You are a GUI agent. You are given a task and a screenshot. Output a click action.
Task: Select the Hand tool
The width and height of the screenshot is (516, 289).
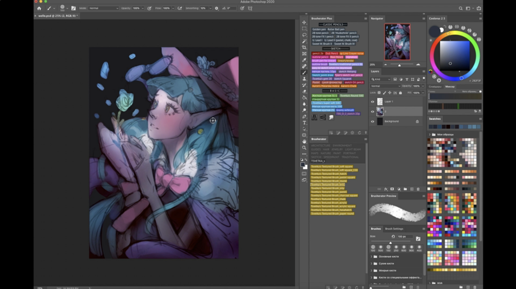pos(304,141)
